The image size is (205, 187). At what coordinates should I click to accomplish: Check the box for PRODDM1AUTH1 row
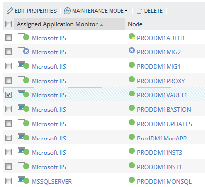[8, 37]
